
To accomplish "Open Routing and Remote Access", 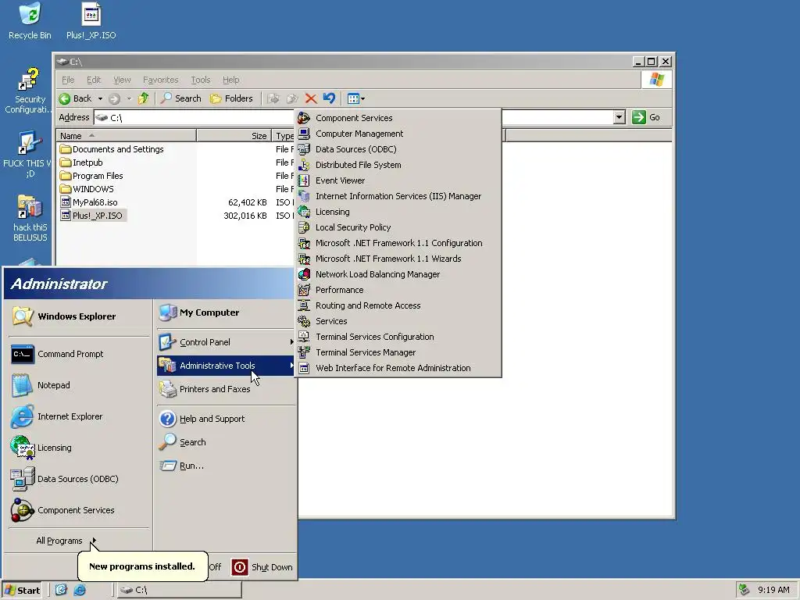I will [x=398, y=305].
